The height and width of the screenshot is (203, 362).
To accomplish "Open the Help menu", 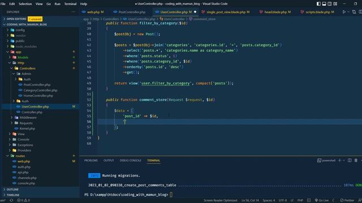I will click(x=84, y=4).
